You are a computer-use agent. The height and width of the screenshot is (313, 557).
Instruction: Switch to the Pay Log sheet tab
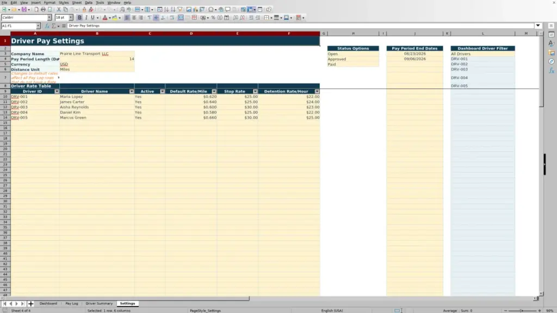71,304
